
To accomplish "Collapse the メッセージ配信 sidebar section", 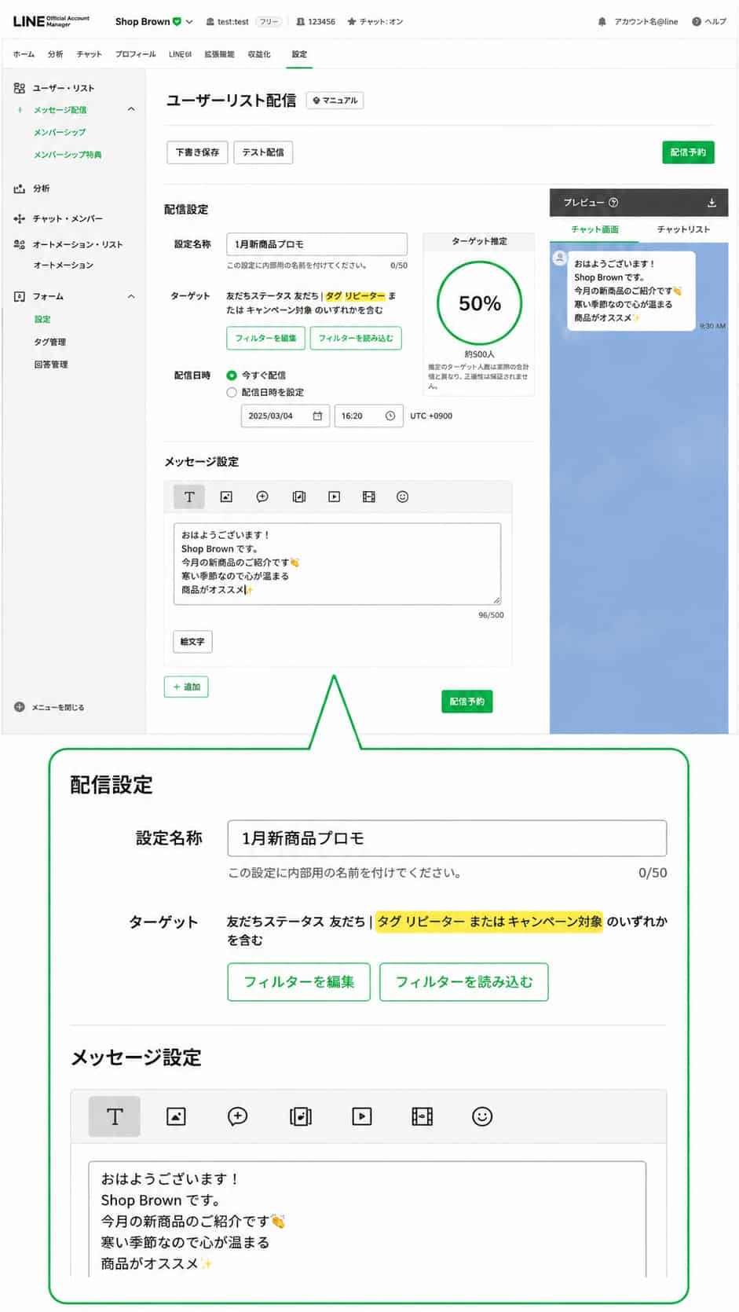I will pos(131,109).
